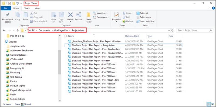The height and width of the screenshot is (107, 216).
Task: Click This PC in address path
Action: [31, 30]
